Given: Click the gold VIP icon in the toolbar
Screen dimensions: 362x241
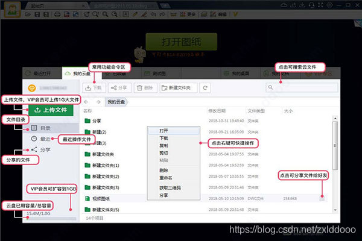Looking at the screenshot, I should pos(235,14).
